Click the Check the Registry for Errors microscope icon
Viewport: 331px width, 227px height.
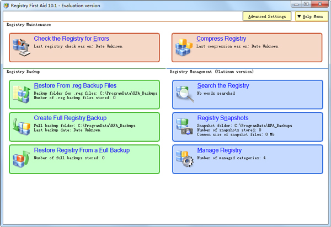(22, 47)
